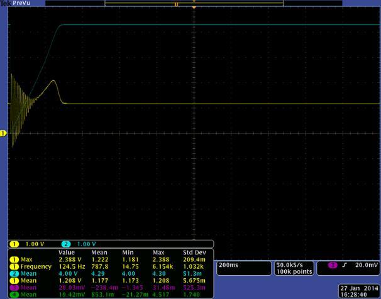Click the 1.032k standard deviation on the Frequency row
381x299 pixels.
click(194, 267)
